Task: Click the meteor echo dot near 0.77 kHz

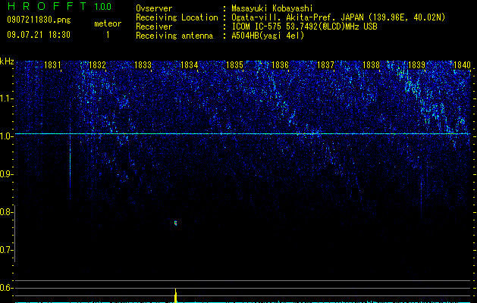Action: click(x=175, y=223)
